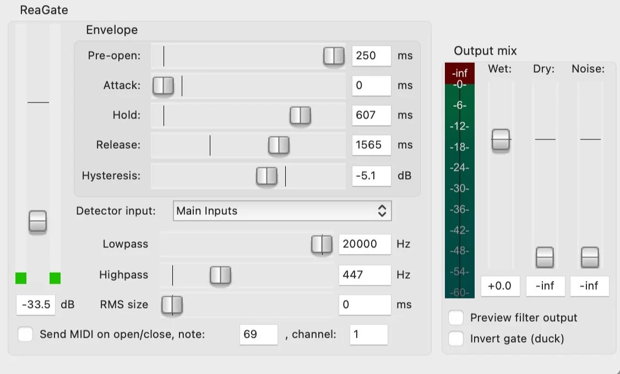Viewport: 620px width, 374px height.
Task: Click the threshold -33.5 dB field
Action: tap(36, 305)
